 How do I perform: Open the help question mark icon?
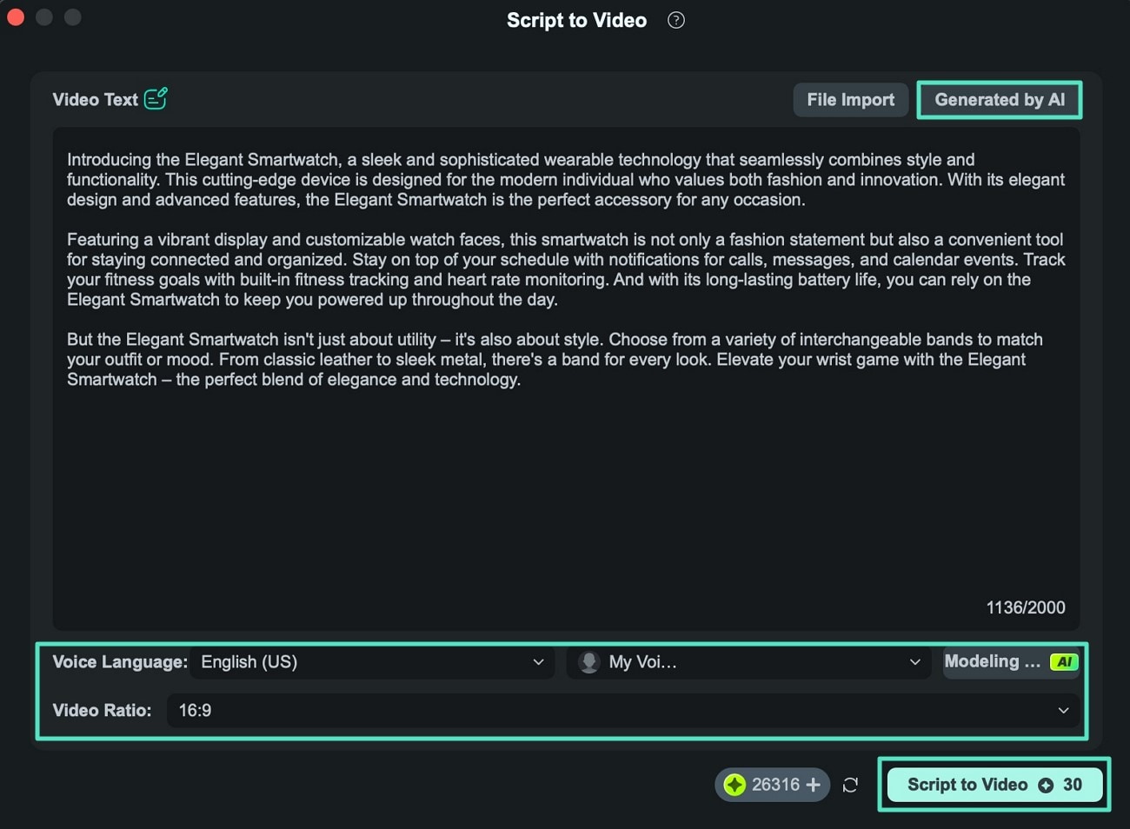pos(675,20)
